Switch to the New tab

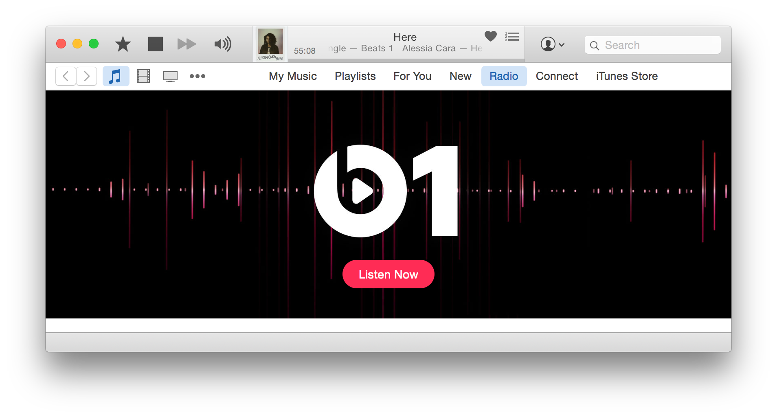461,76
